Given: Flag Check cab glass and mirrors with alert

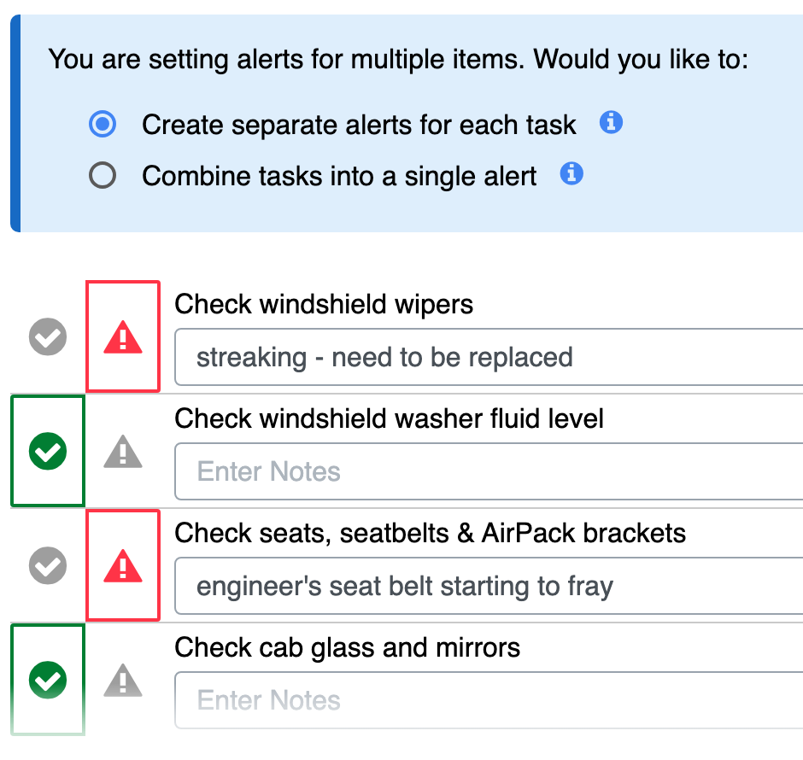Looking at the screenshot, I should (123, 680).
